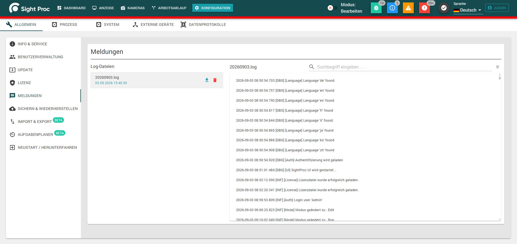Click log line Login user 'Admin'

click(279, 200)
